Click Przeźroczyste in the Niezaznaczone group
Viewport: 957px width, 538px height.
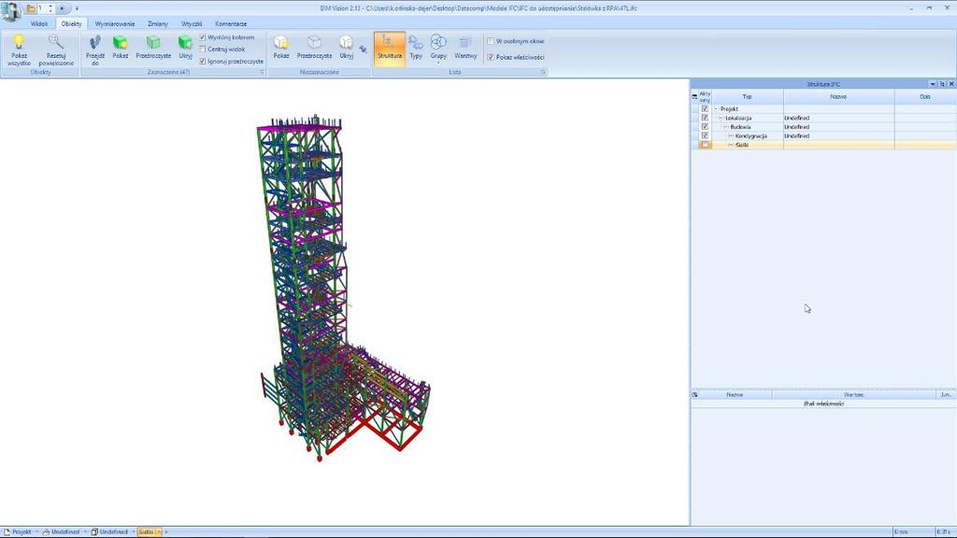(x=314, y=47)
